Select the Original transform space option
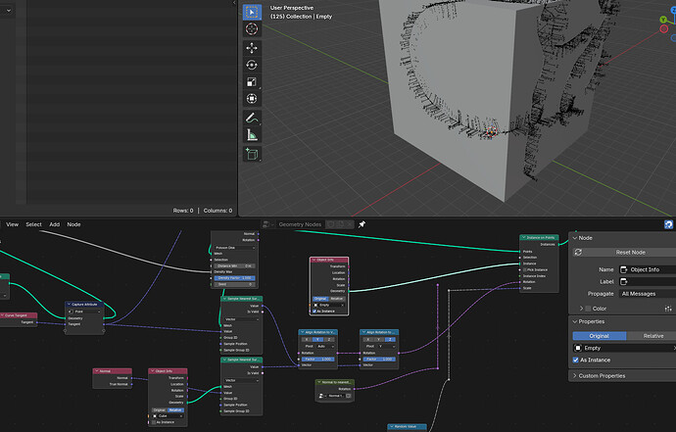 point(600,336)
